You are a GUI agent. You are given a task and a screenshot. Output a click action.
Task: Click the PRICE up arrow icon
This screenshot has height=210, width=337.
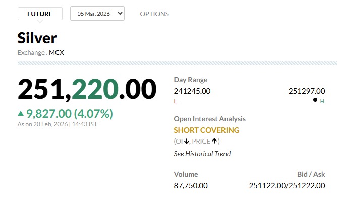[214, 141]
